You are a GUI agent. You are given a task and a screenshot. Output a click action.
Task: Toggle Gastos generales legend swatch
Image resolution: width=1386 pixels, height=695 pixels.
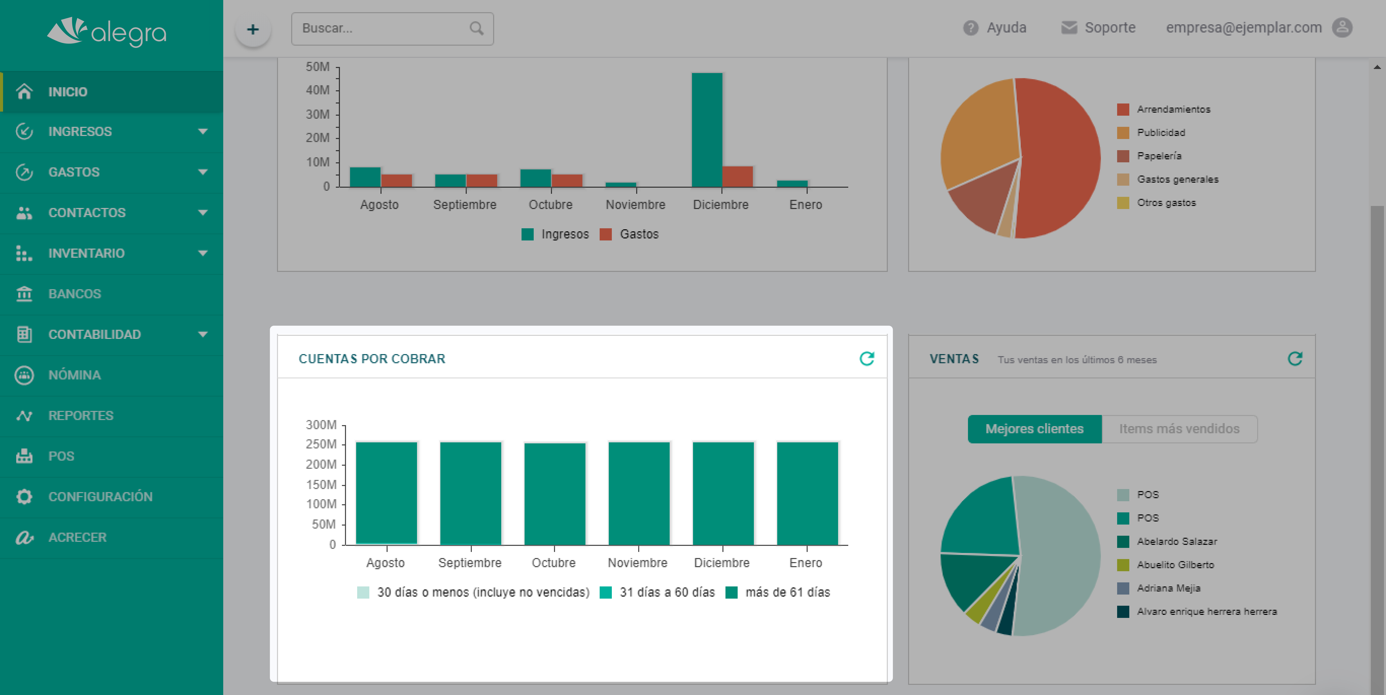1123,179
